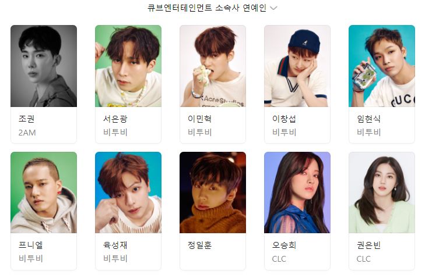
Task: Click the 조권 name link
Action: click(26, 119)
